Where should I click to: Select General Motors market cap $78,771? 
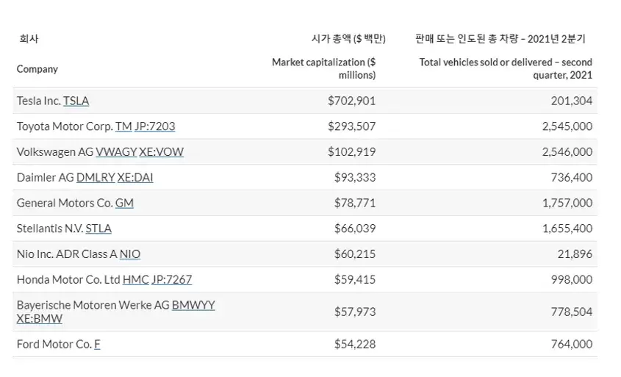coord(355,203)
